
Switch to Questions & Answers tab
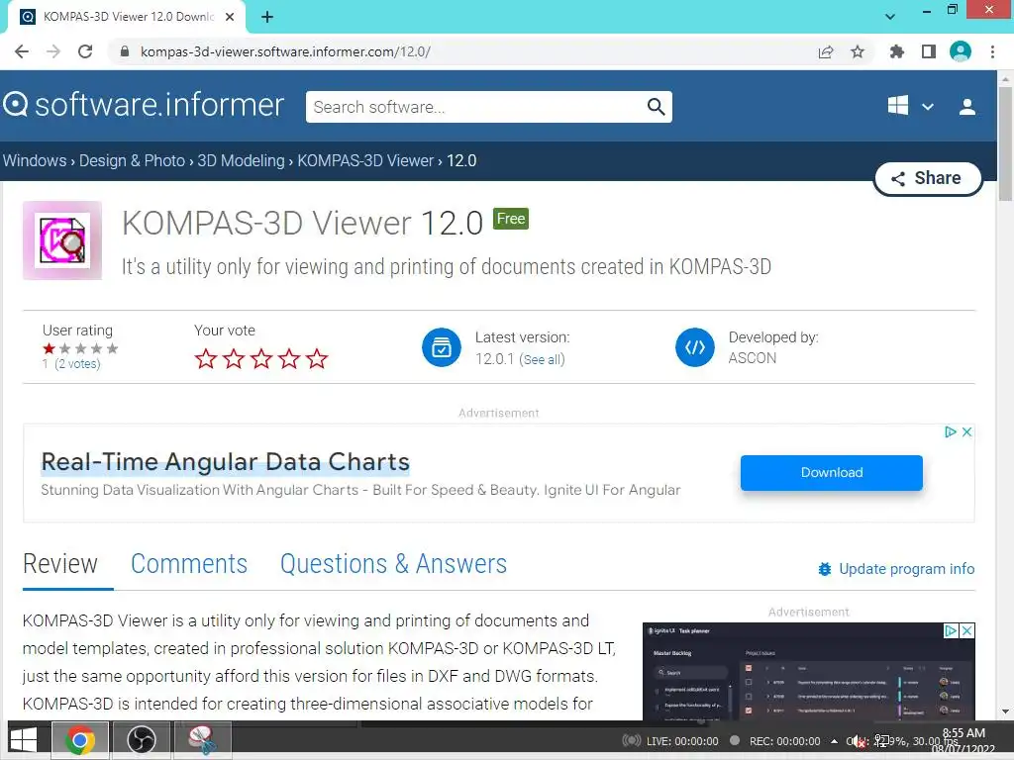click(x=393, y=564)
